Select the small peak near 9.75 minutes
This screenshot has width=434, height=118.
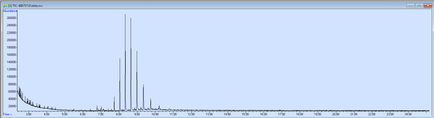pyautogui.click(x=150, y=104)
